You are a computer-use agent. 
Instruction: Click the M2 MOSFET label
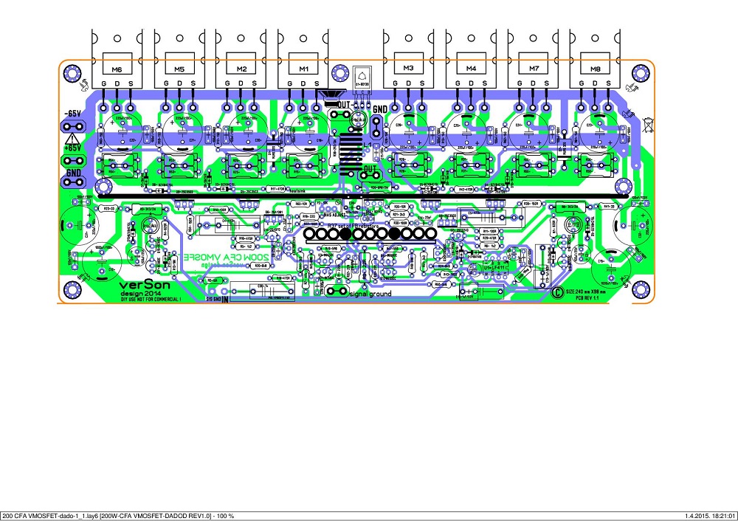(241, 69)
